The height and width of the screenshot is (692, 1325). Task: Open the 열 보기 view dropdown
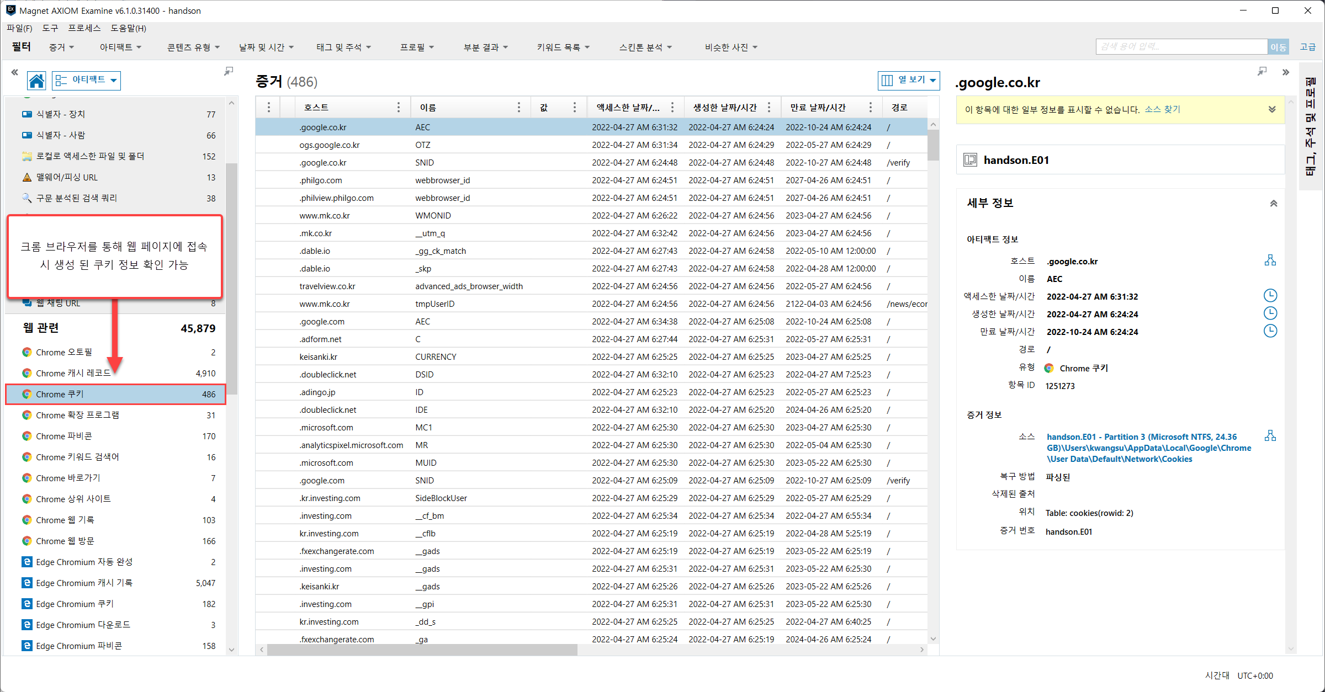click(909, 81)
